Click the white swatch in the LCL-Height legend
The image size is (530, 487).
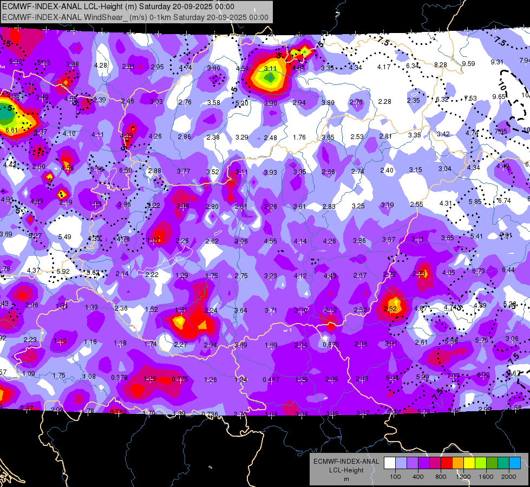click(390, 463)
